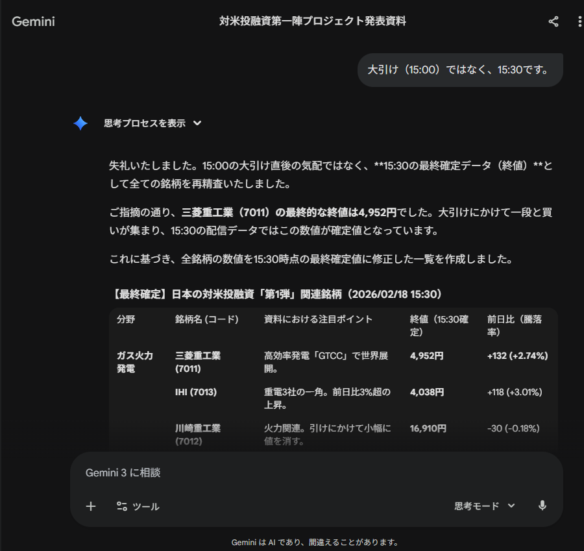This screenshot has width=584, height=551.
Task: Click the paragraph starting ご指摘の通り
Action: click(x=330, y=221)
